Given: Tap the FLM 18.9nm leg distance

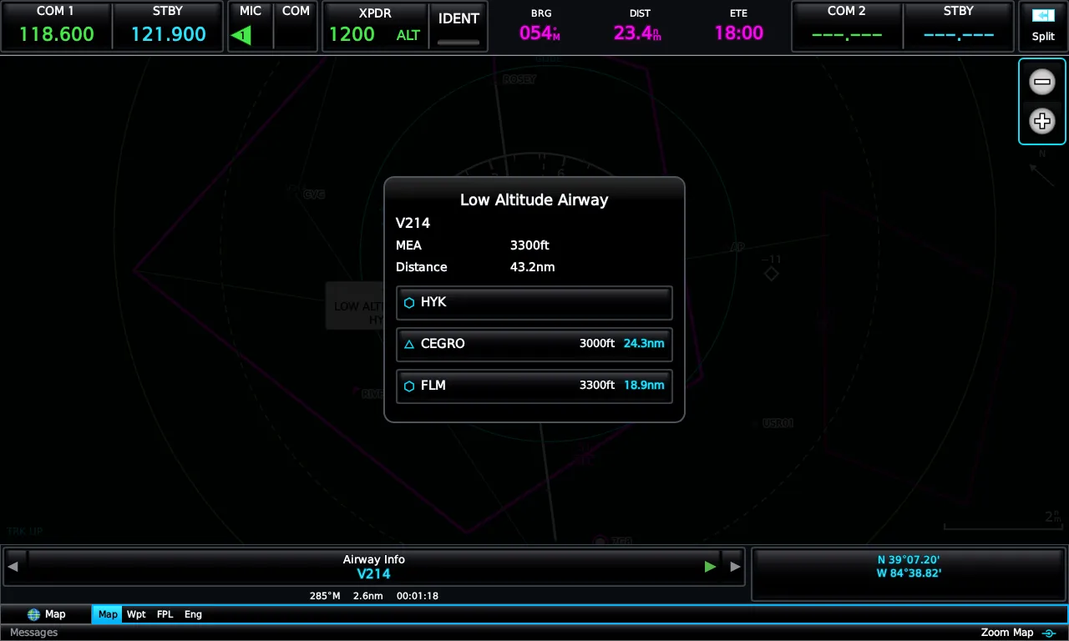Looking at the screenshot, I should [644, 386].
